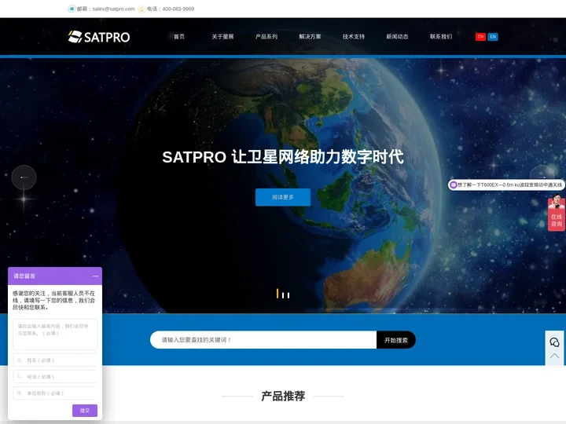Image resolution: width=566 pixels, height=424 pixels.
Task: Go to 首页 home menu item
Action: click(179, 36)
